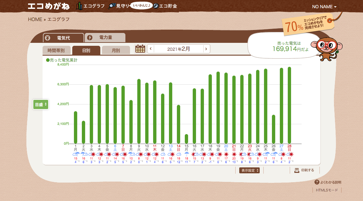Go to the next month arrow
This screenshot has height=201, width=363.
coord(206,49)
